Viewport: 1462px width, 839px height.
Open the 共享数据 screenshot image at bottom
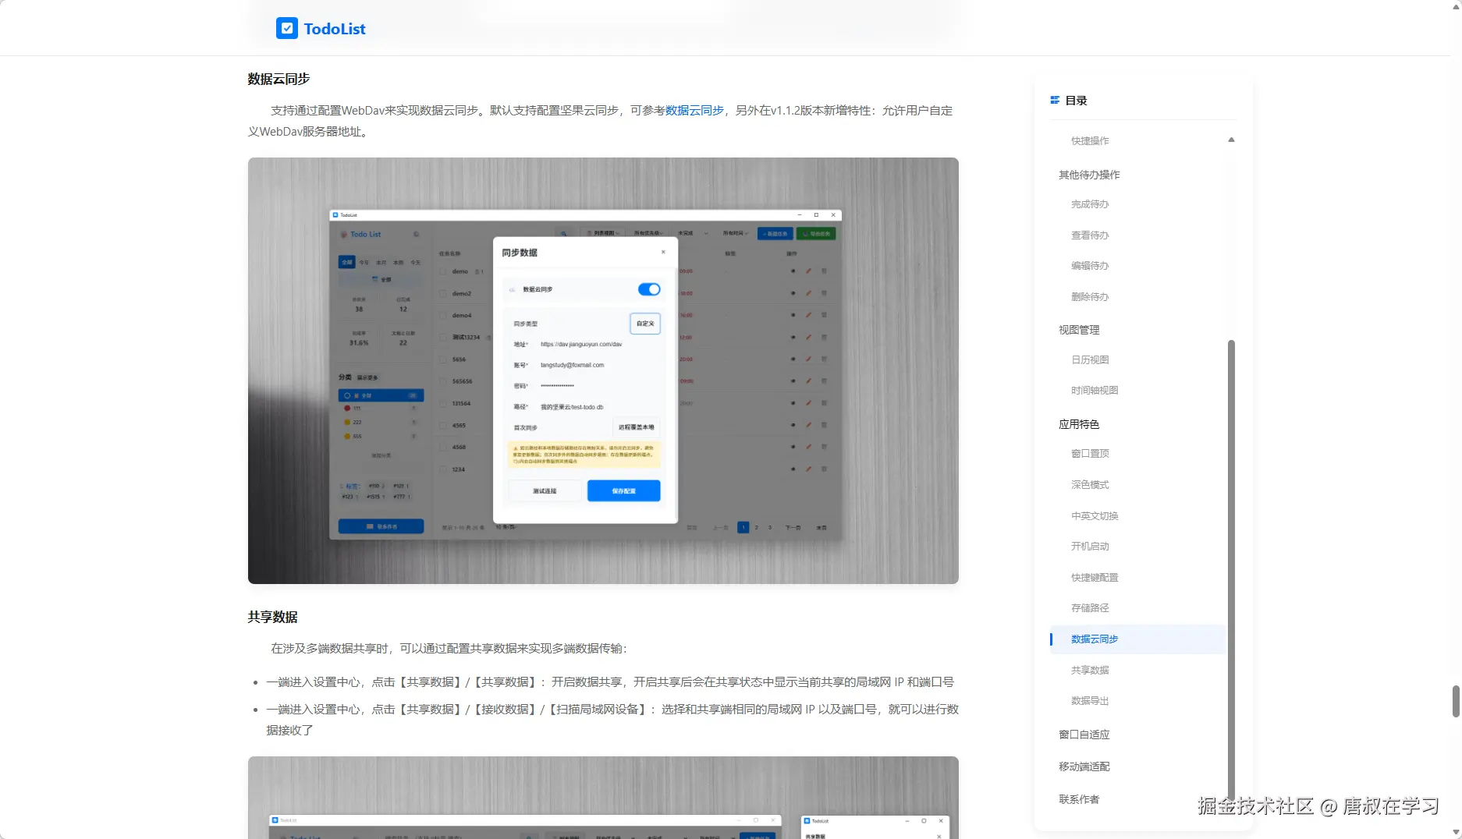(603, 798)
